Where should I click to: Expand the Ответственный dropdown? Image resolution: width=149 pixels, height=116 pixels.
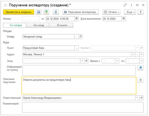(137, 98)
